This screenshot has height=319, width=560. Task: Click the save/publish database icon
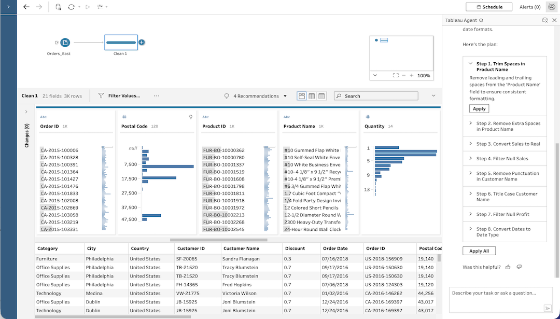click(x=58, y=7)
